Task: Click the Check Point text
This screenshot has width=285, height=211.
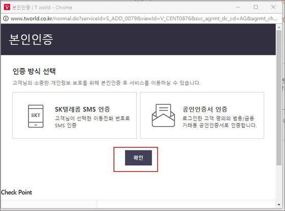Action: tap(16, 192)
